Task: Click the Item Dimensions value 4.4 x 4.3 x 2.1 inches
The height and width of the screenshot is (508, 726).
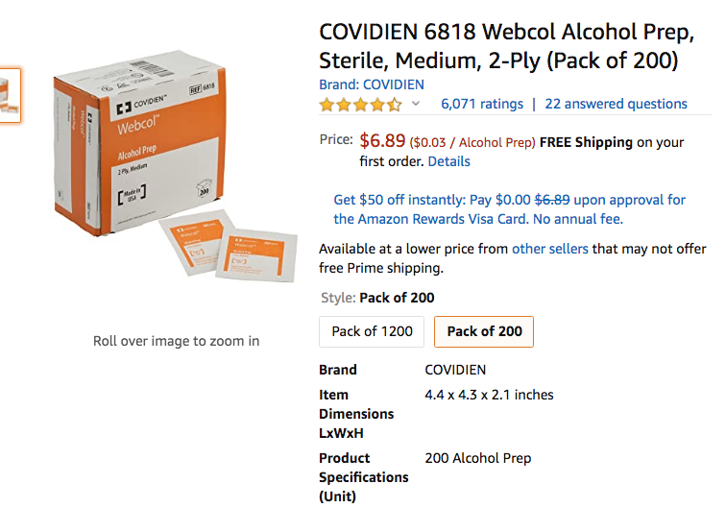Action: pos(489,395)
